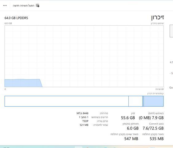Screen dimensions: 173x148
Task: Click the non-paged pool value '547 MB'
Action: pyautogui.click(x=131, y=138)
